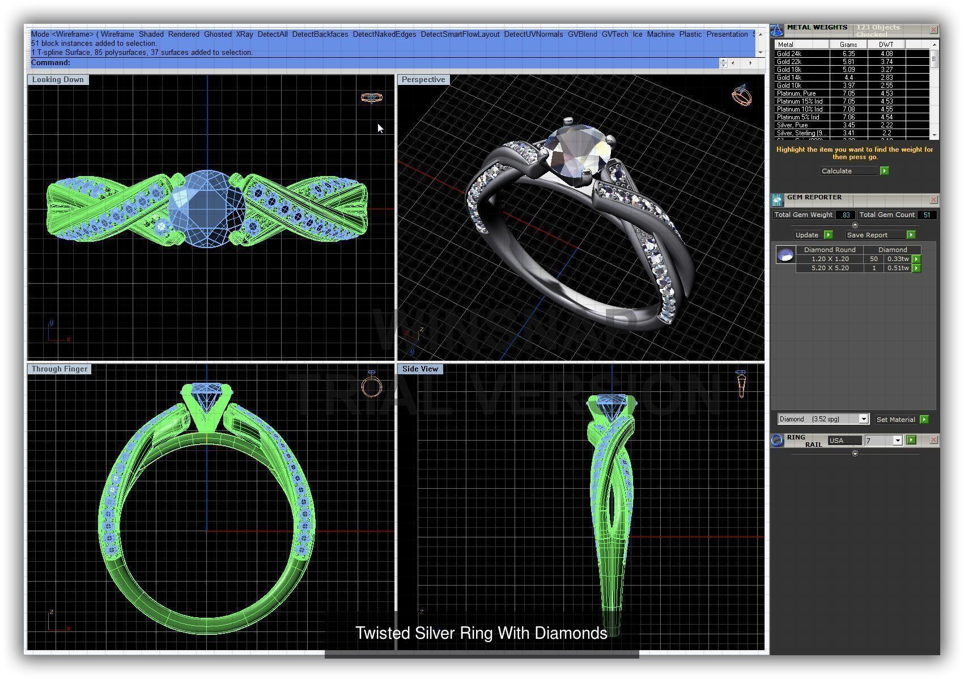Click the Metal Weights list scroll-down arrow
The image size is (964, 679).
pos(933,135)
